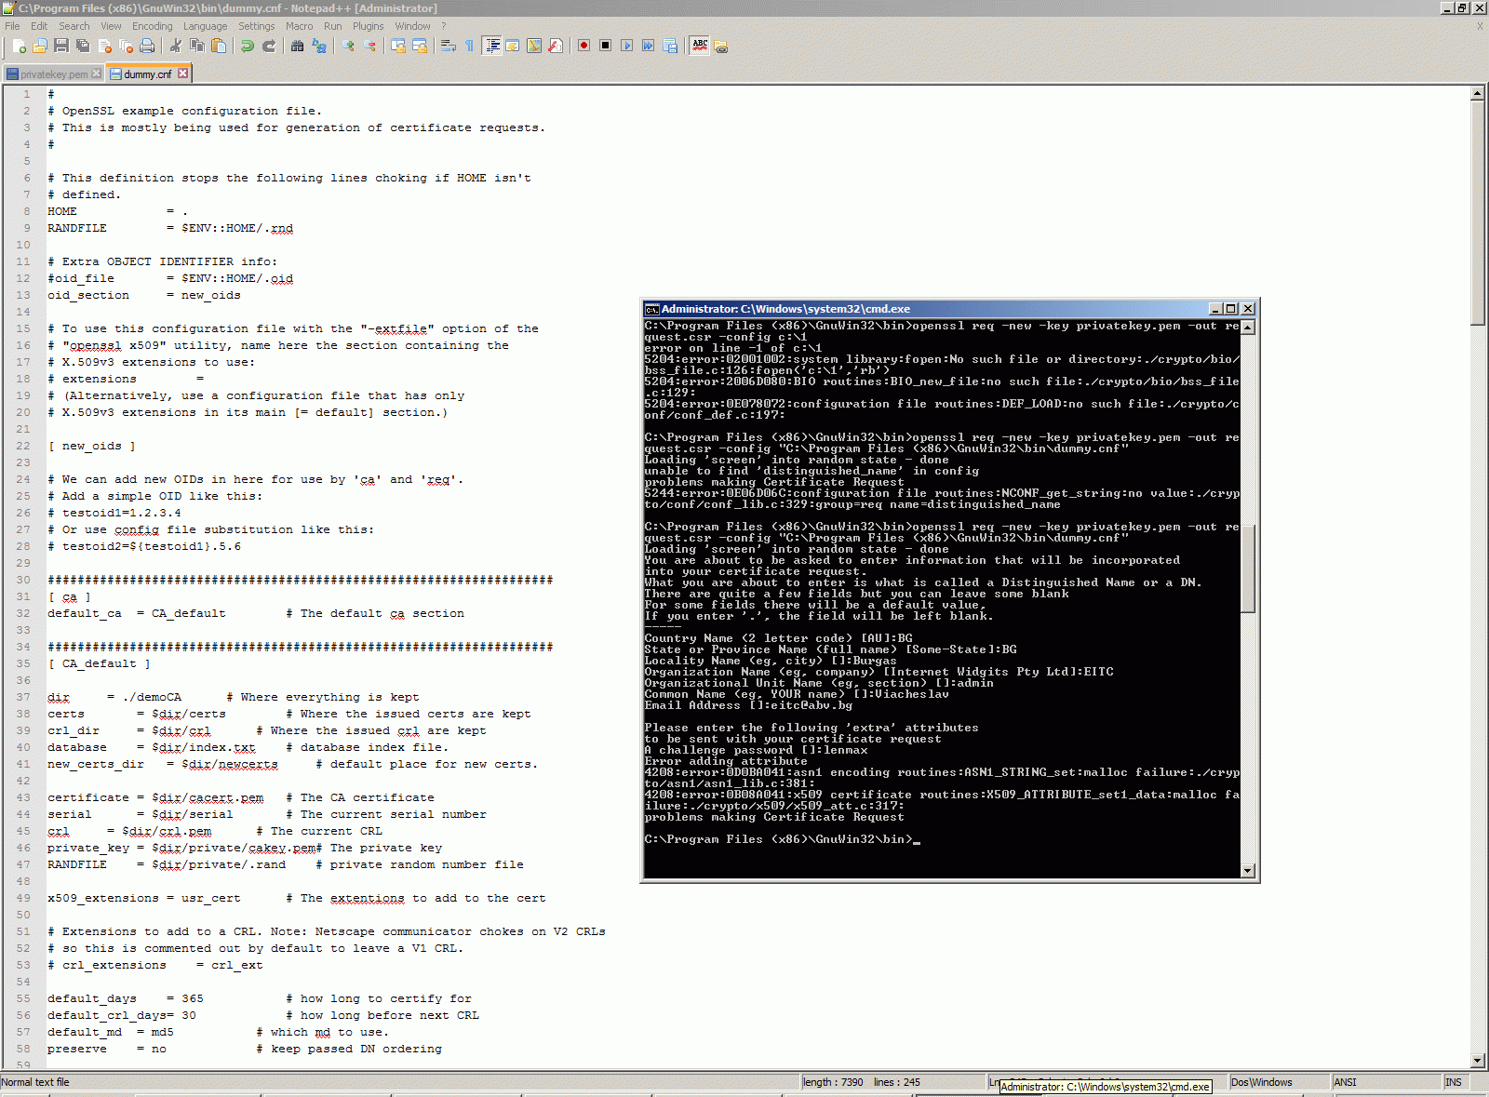This screenshot has height=1097, width=1489.
Task: Click the Save All toolbar icon
Action: 83,46
